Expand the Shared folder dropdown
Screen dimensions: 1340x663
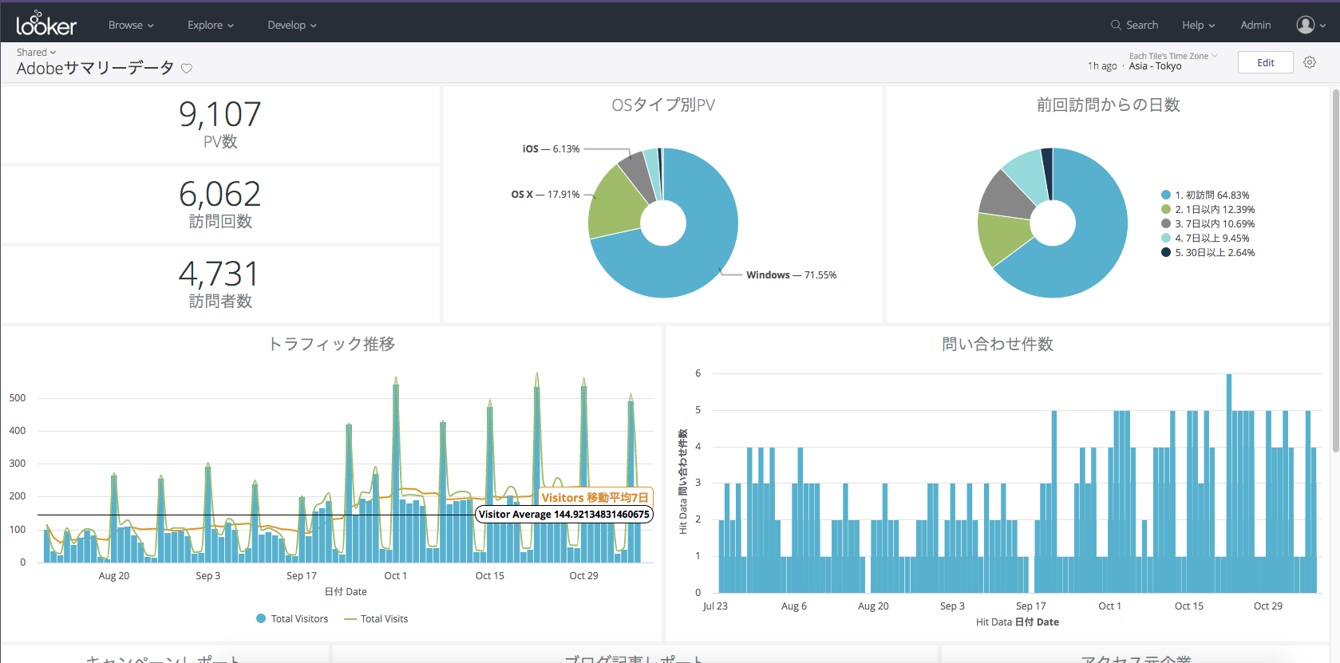tap(36, 52)
